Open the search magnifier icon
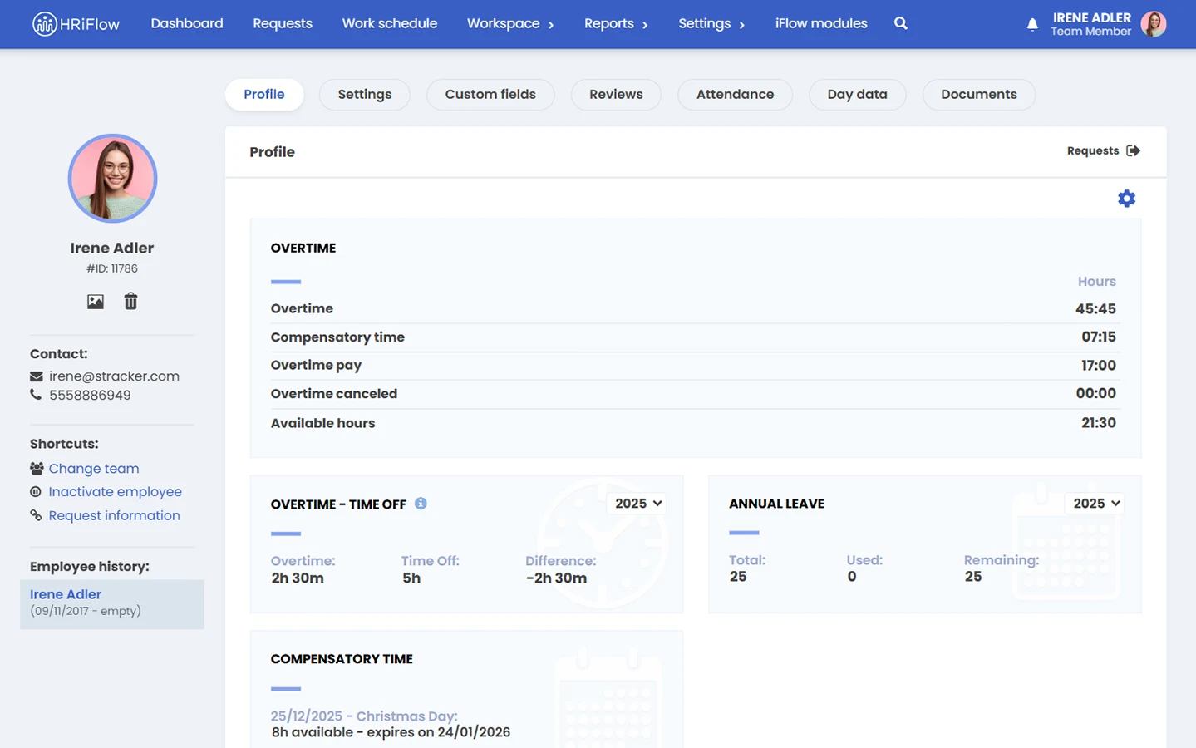 pos(900,23)
